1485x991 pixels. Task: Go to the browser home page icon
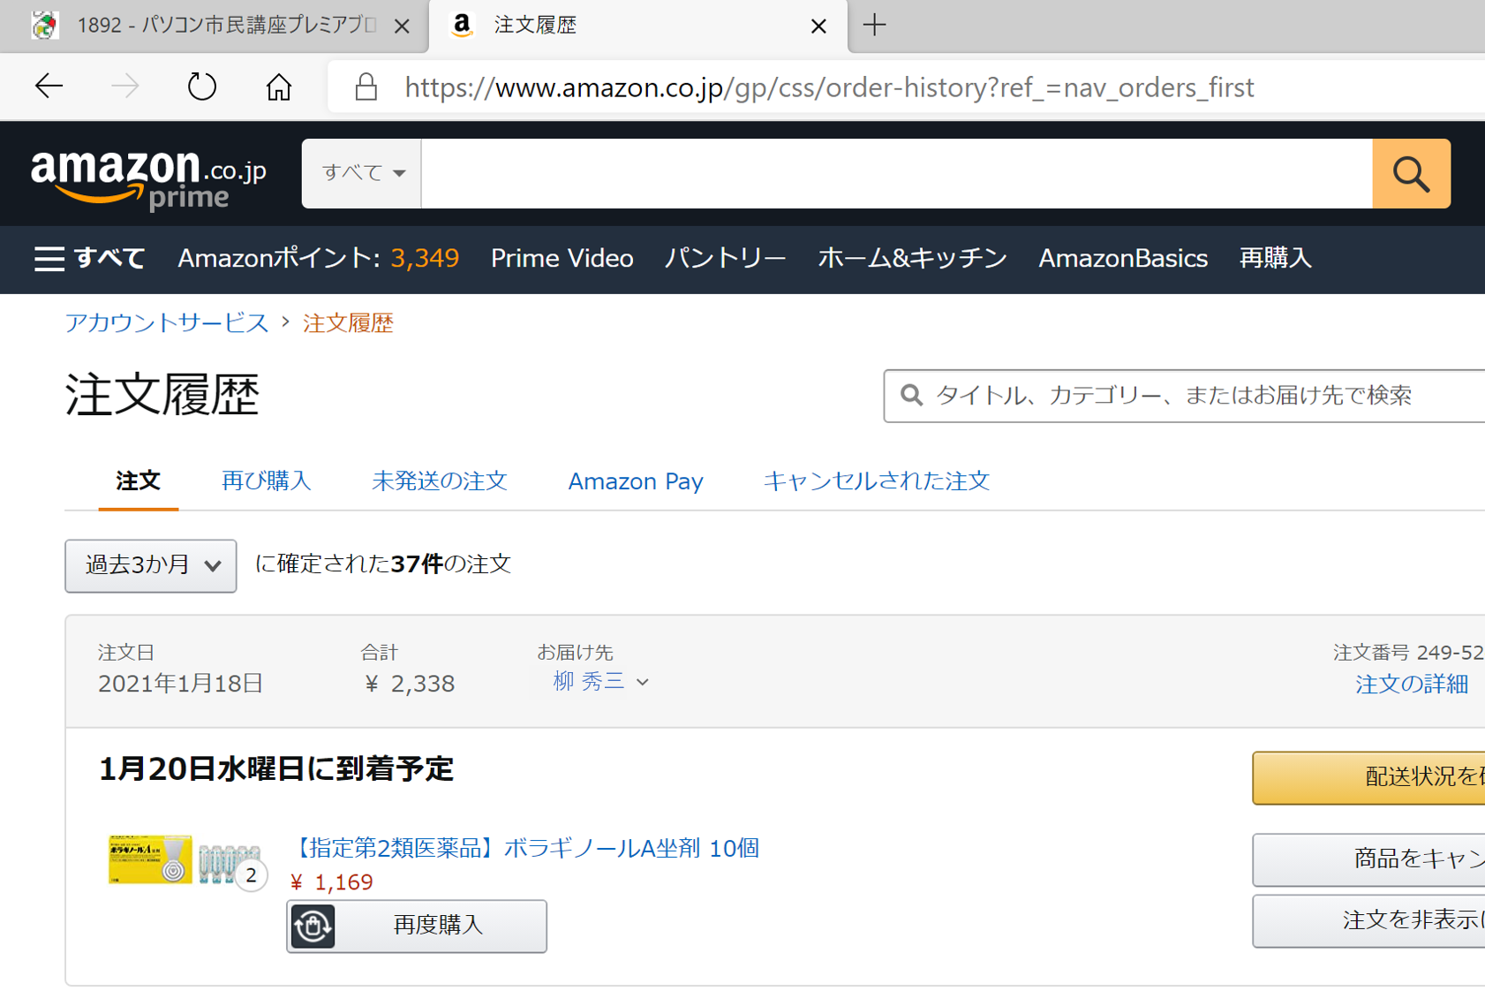[x=279, y=87]
